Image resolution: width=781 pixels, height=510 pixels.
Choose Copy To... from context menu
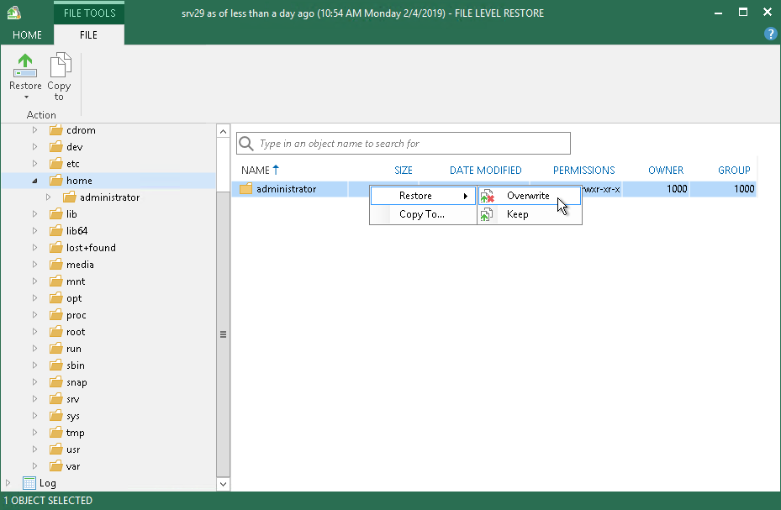coord(423,214)
